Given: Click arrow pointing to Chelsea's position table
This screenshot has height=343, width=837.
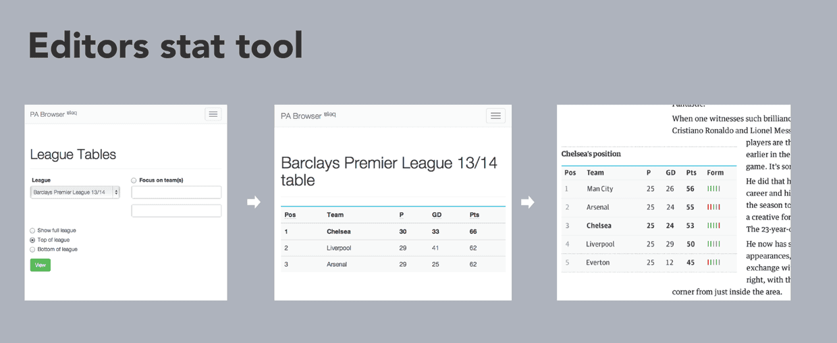Looking at the screenshot, I should (x=527, y=202).
